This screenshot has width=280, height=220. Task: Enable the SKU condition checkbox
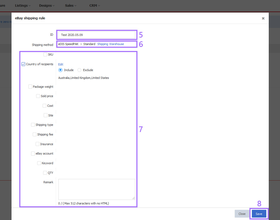[x=45, y=54]
